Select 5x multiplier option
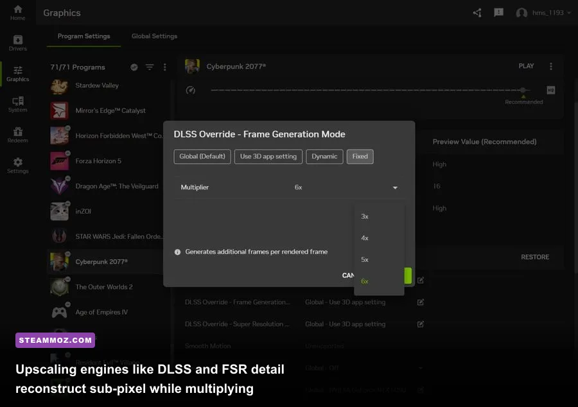578x407 pixels. pos(379,259)
